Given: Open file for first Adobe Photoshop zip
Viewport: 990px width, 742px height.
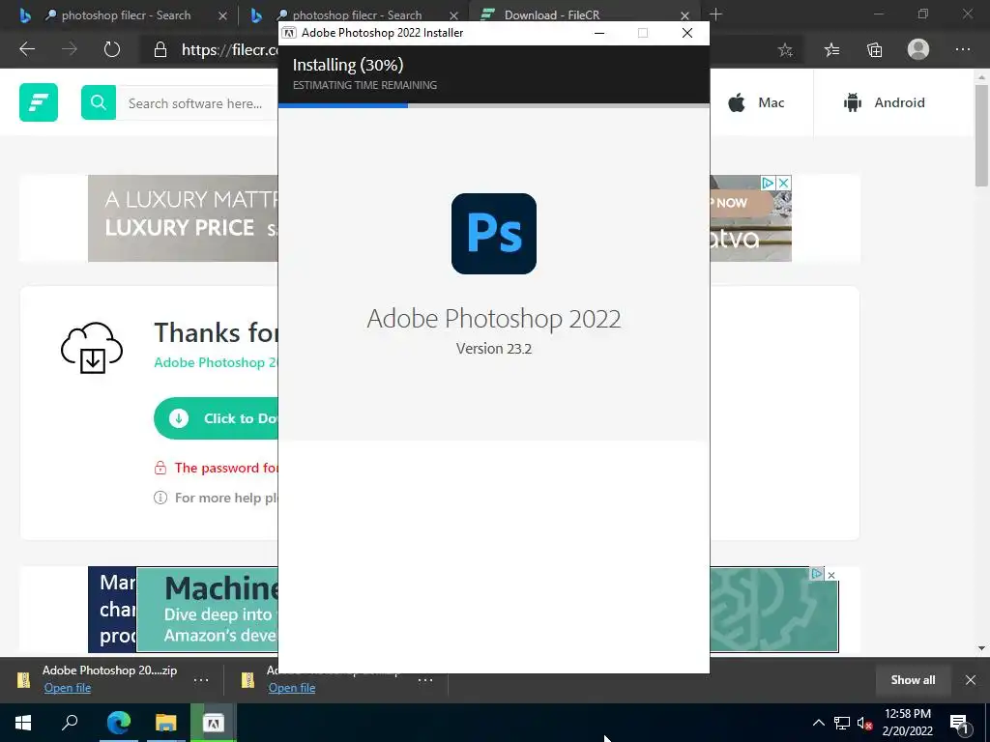Looking at the screenshot, I should [x=68, y=688].
